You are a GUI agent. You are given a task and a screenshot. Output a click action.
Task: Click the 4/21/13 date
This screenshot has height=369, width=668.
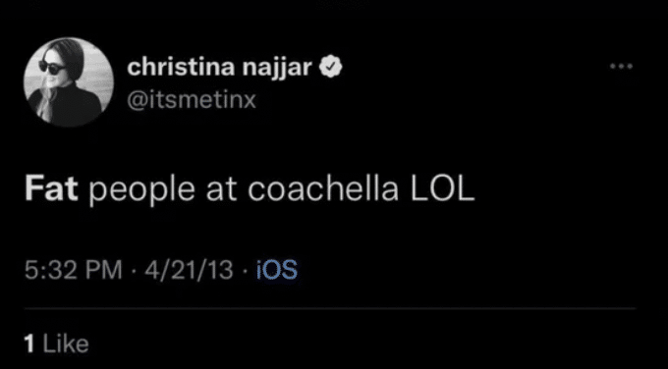[189, 270]
